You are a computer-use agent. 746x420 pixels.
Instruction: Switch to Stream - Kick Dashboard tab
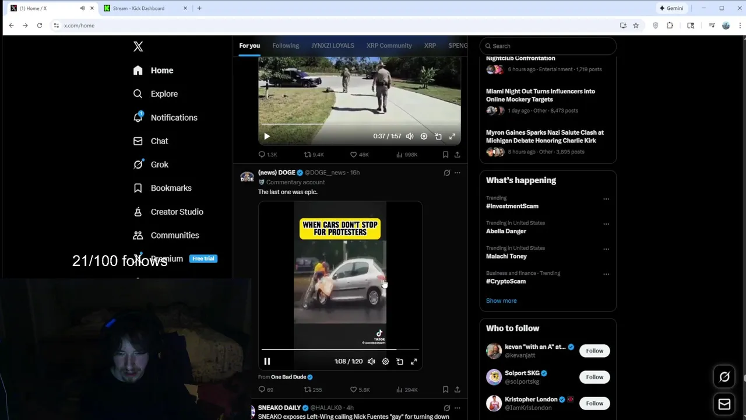pyautogui.click(x=145, y=8)
